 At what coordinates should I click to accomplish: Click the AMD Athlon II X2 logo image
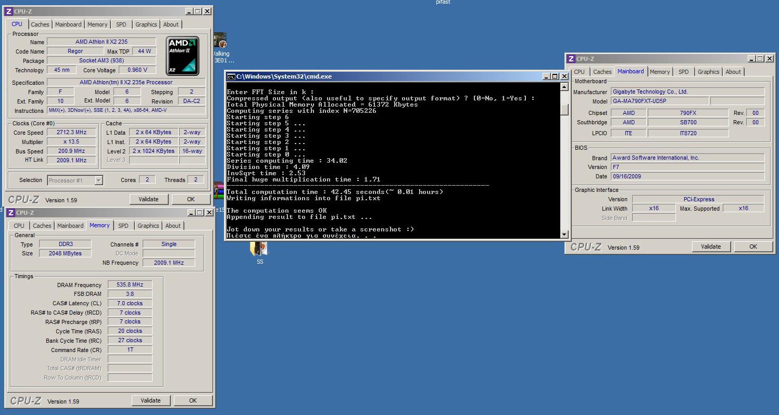(x=183, y=56)
